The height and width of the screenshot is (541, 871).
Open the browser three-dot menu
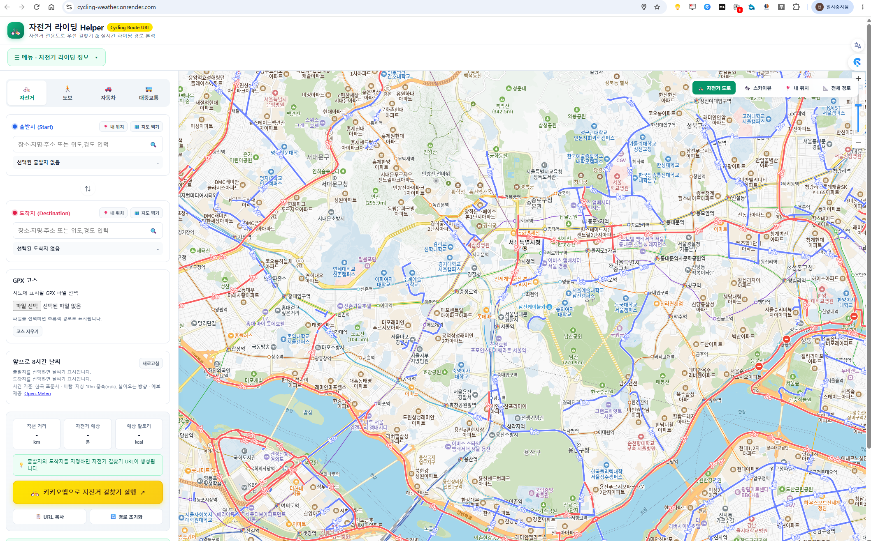(862, 7)
